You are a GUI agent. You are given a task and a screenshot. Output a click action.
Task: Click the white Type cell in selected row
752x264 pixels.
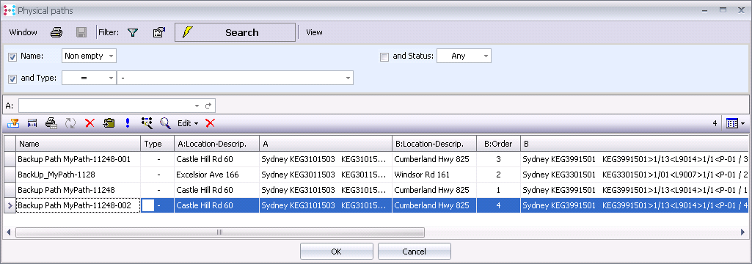click(149, 205)
